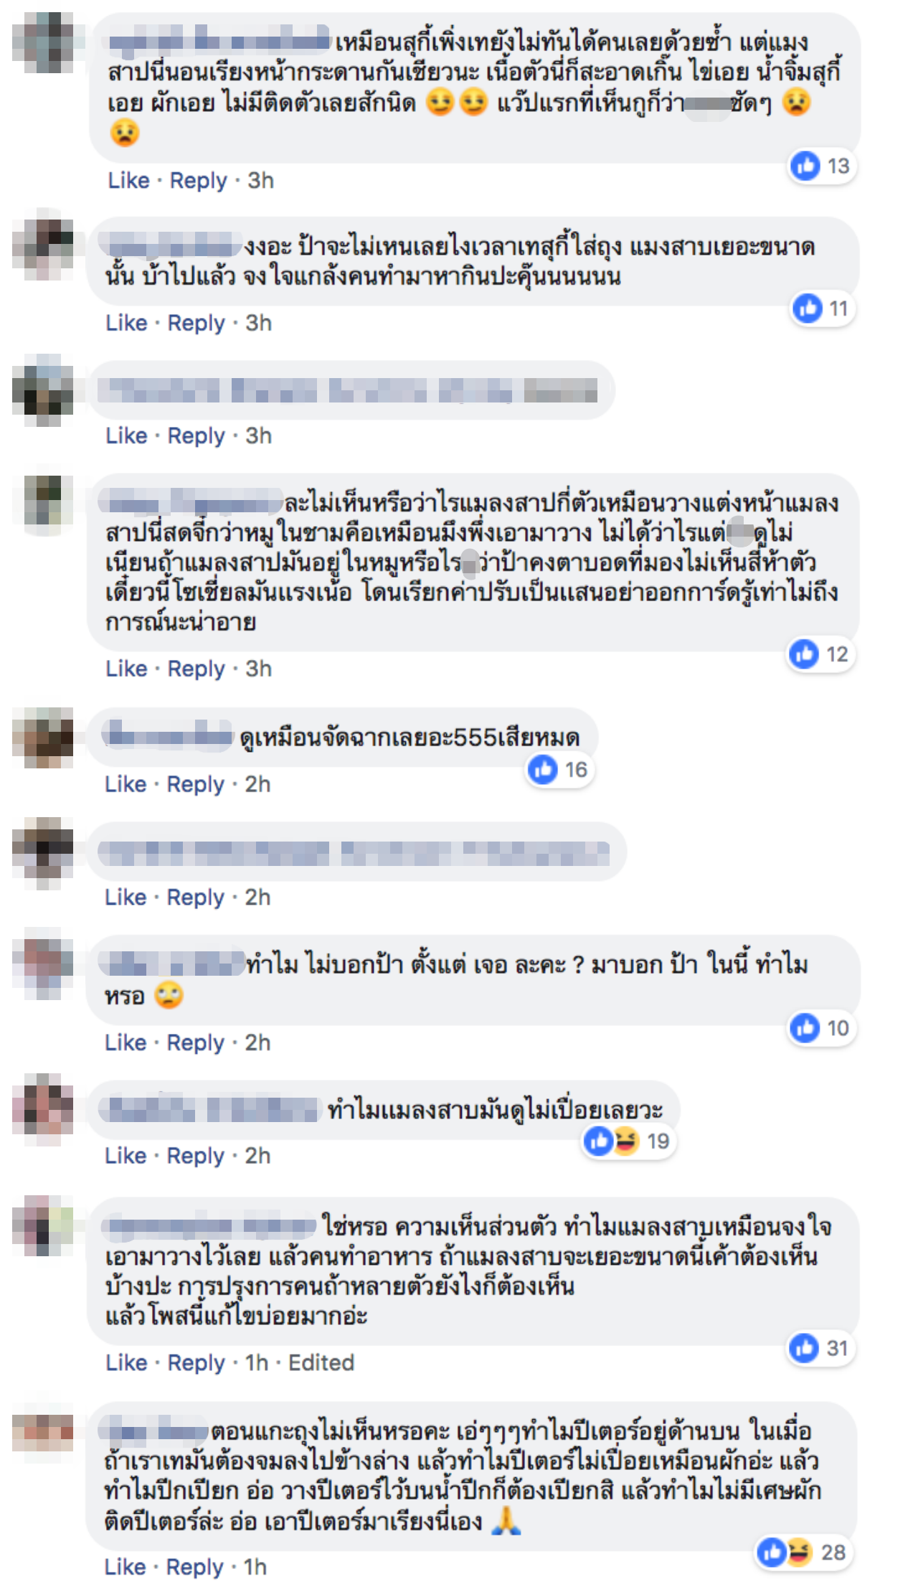Click the 3h timestamp on the first comment
Image resolution: width=918 pixels, height=1592 pixels.
[261, 180]
